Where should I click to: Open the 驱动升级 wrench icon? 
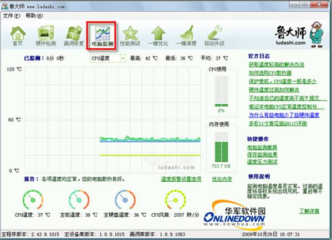click(x=214, y=36)
